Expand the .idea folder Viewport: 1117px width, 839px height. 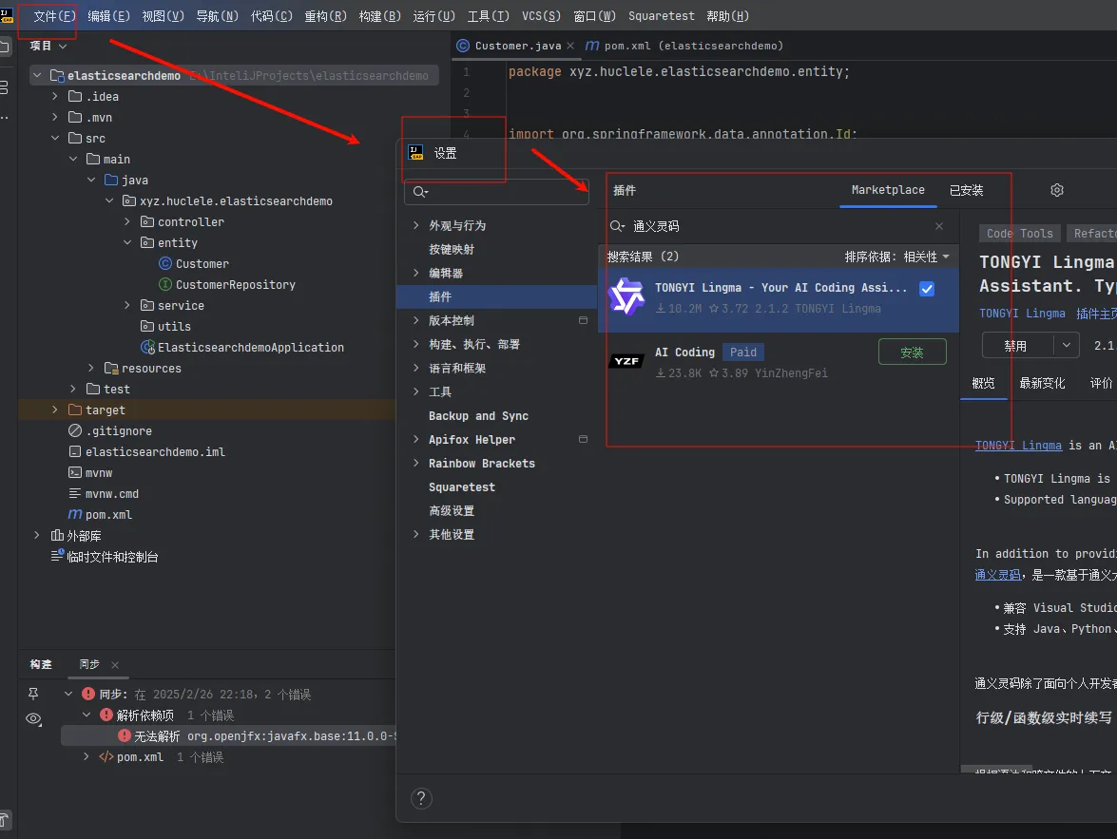pos(55,95)
